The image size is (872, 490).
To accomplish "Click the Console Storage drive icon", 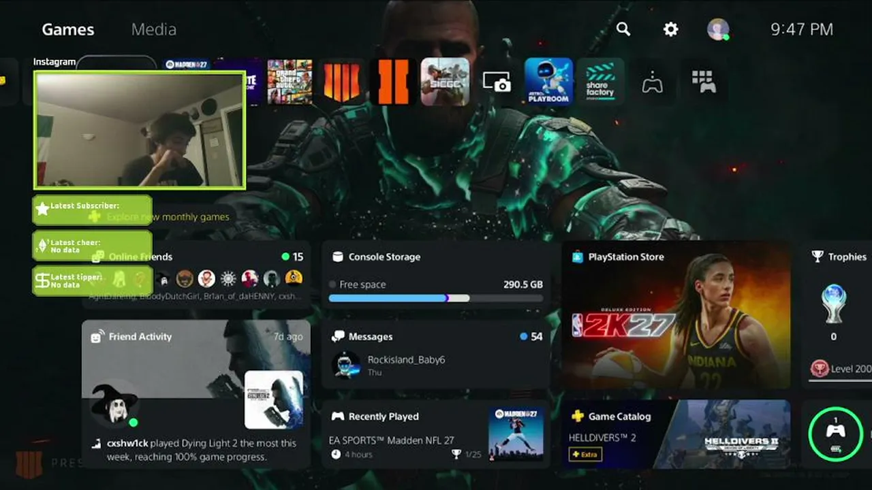I will pos(337,257).
